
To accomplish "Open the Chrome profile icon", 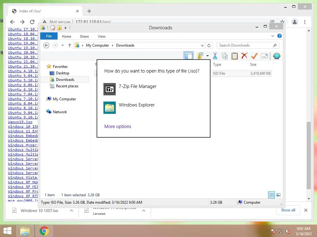I will [295, 22].
